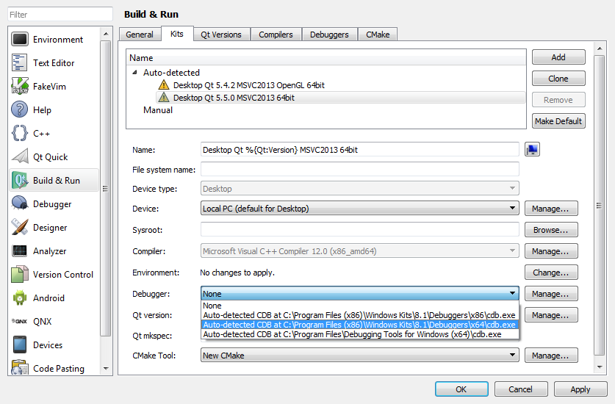Select the Text Editor category icon

coord(21,63)
